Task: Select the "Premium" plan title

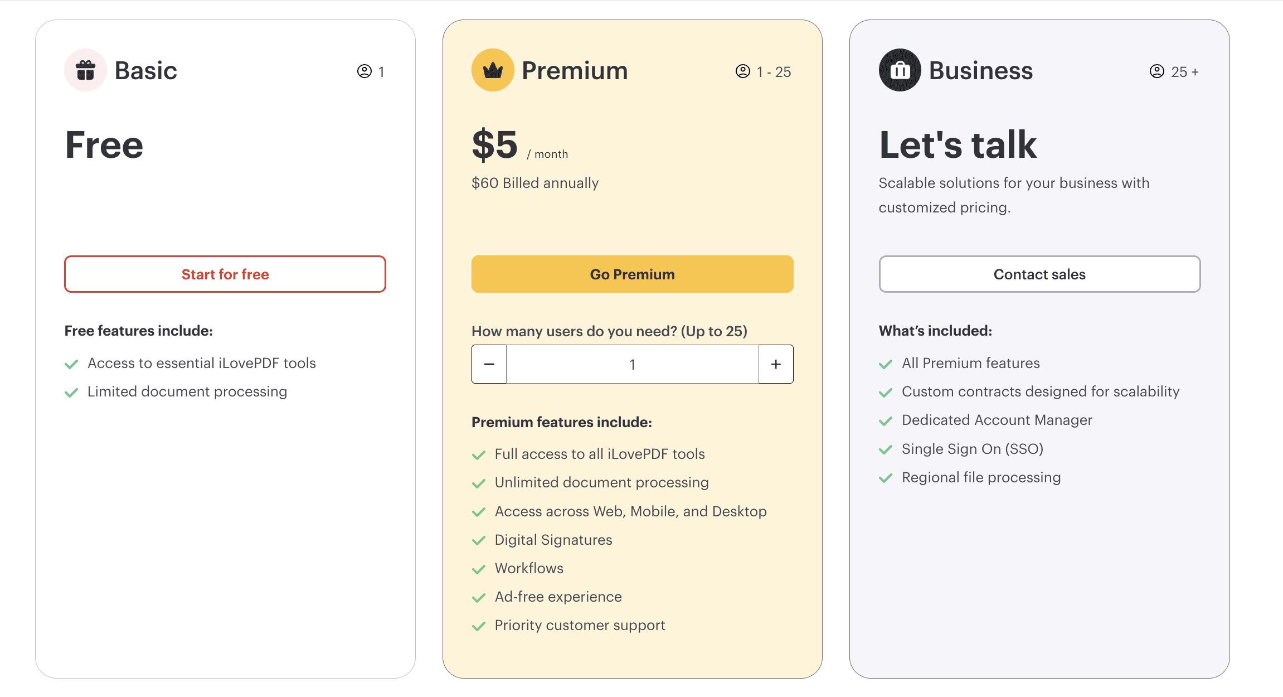Action: pyautogui.click(x=575, y=70)
